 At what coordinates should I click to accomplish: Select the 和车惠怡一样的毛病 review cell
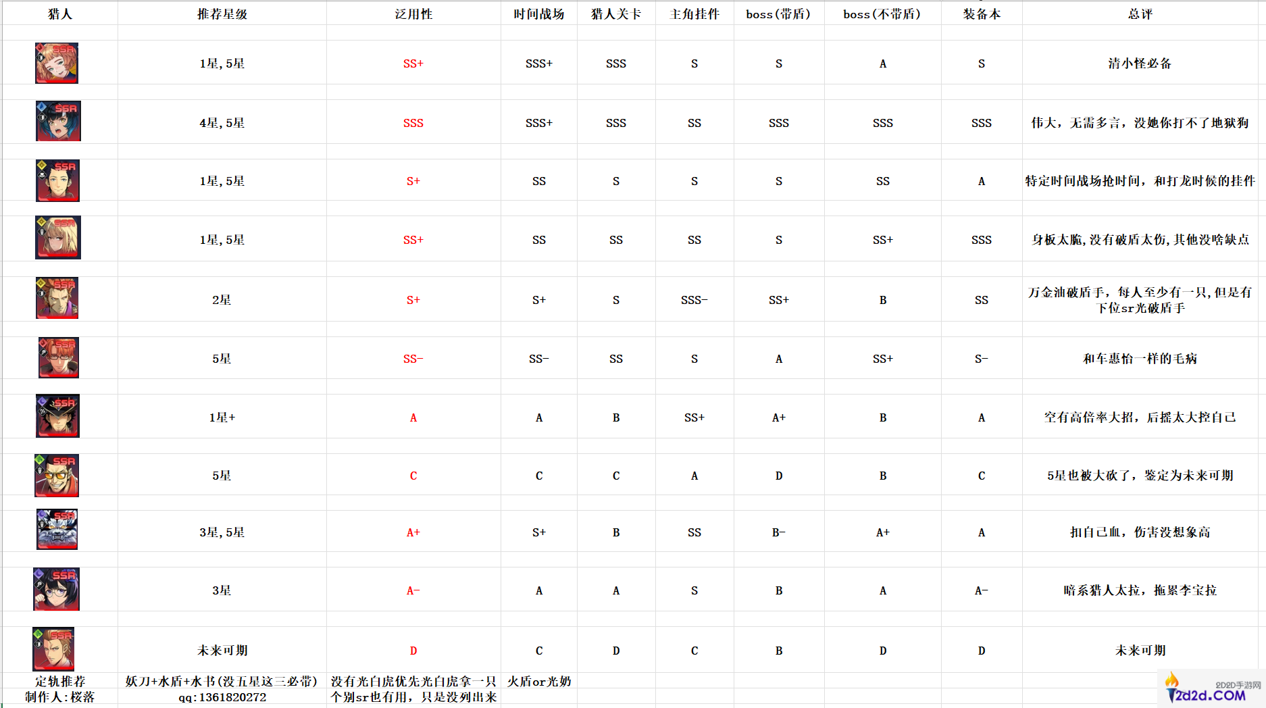point(1140,358)
